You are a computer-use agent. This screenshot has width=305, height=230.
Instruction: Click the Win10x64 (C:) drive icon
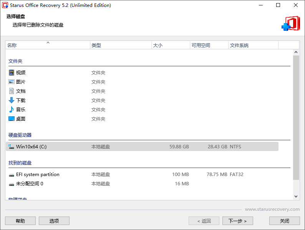pos(11,146)
